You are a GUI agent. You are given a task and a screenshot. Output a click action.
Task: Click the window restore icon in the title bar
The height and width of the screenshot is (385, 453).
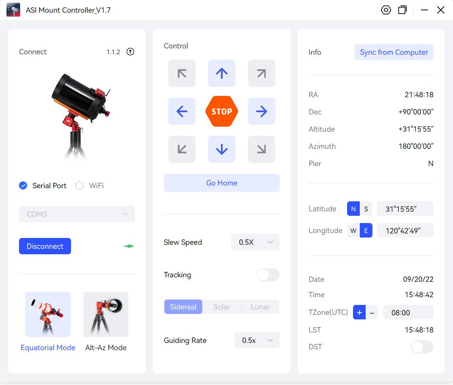[402, 10]
